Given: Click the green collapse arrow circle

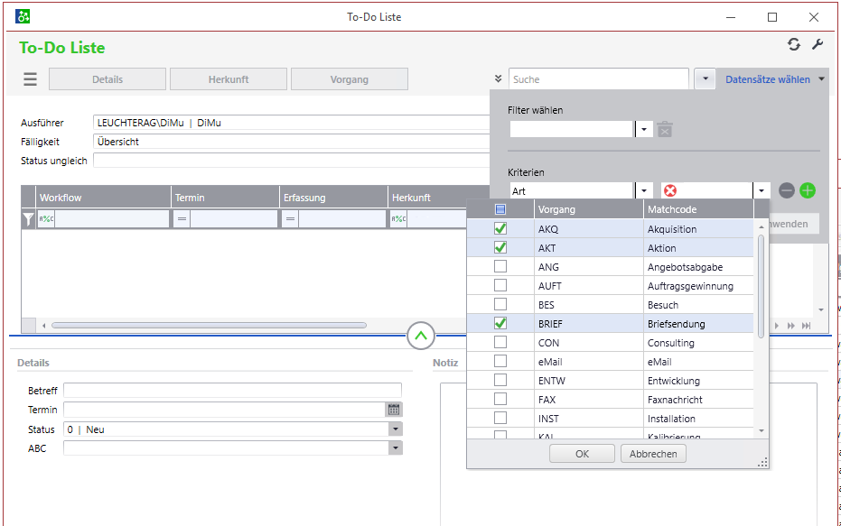Looking at the screenshot, I should point(421,336).
